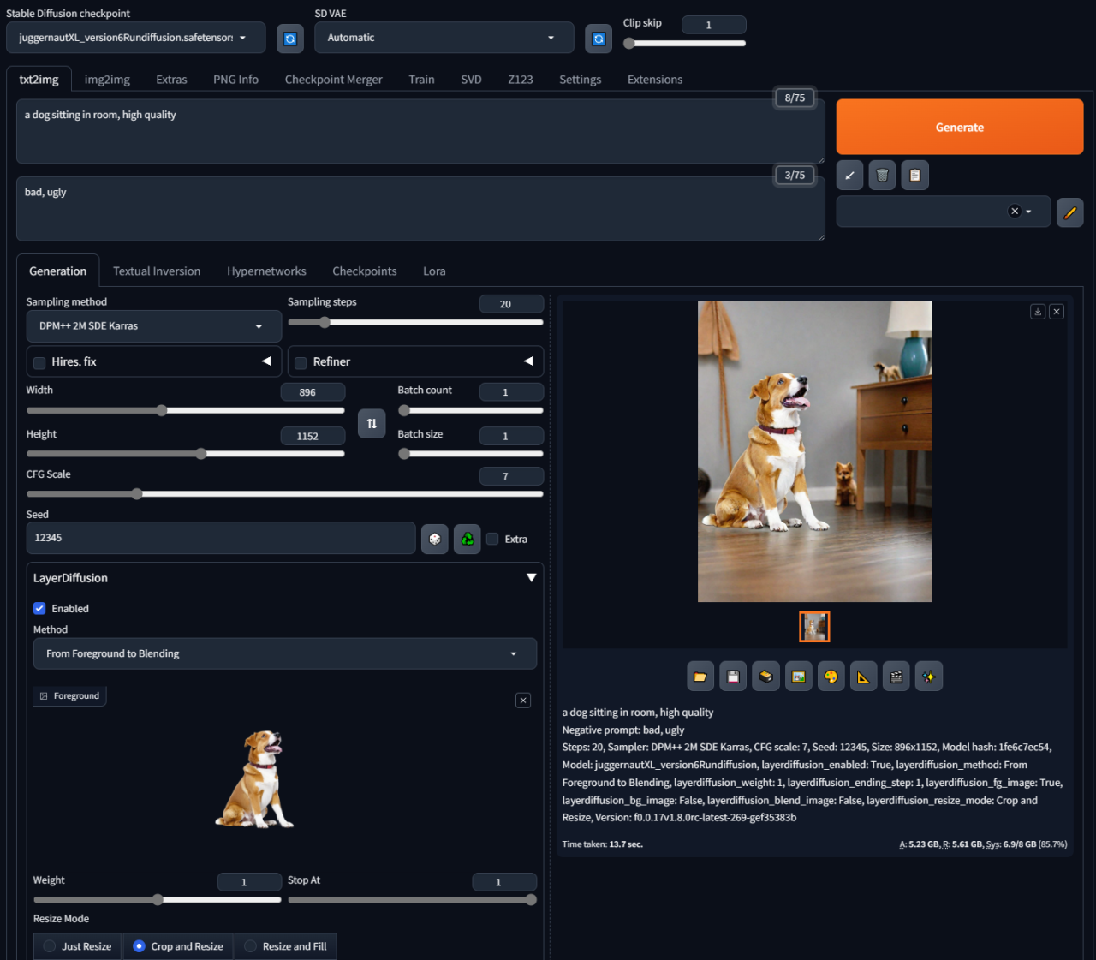Screen dimensions: 1096x960
Task: Click the sparkle upscale icon below the image
Action: tap(928, 677)
